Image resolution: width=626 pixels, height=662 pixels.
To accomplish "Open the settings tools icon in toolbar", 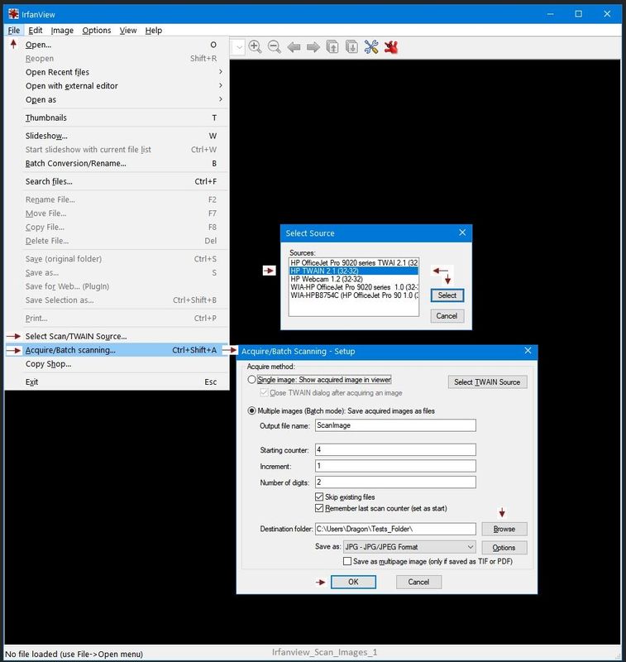I will click(x=371, y=47).
